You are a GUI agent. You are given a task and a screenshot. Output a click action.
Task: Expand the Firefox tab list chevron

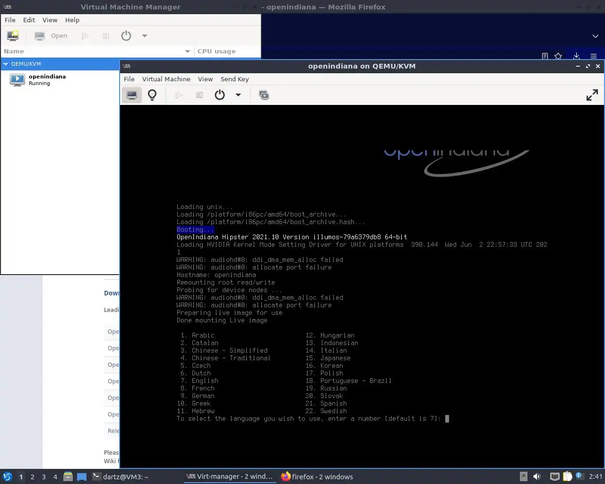595,36
